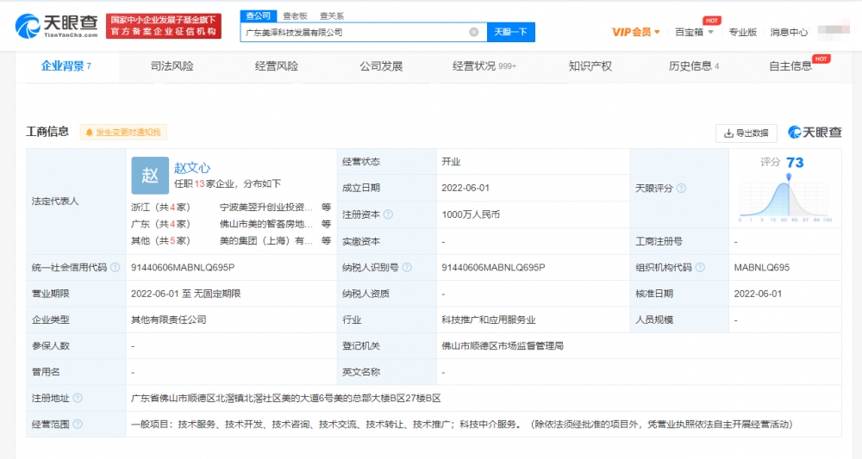Click the 佛山市顺德区市场监督管理局 registration authority
Viewport: 862px width, 459px height.
503,346
